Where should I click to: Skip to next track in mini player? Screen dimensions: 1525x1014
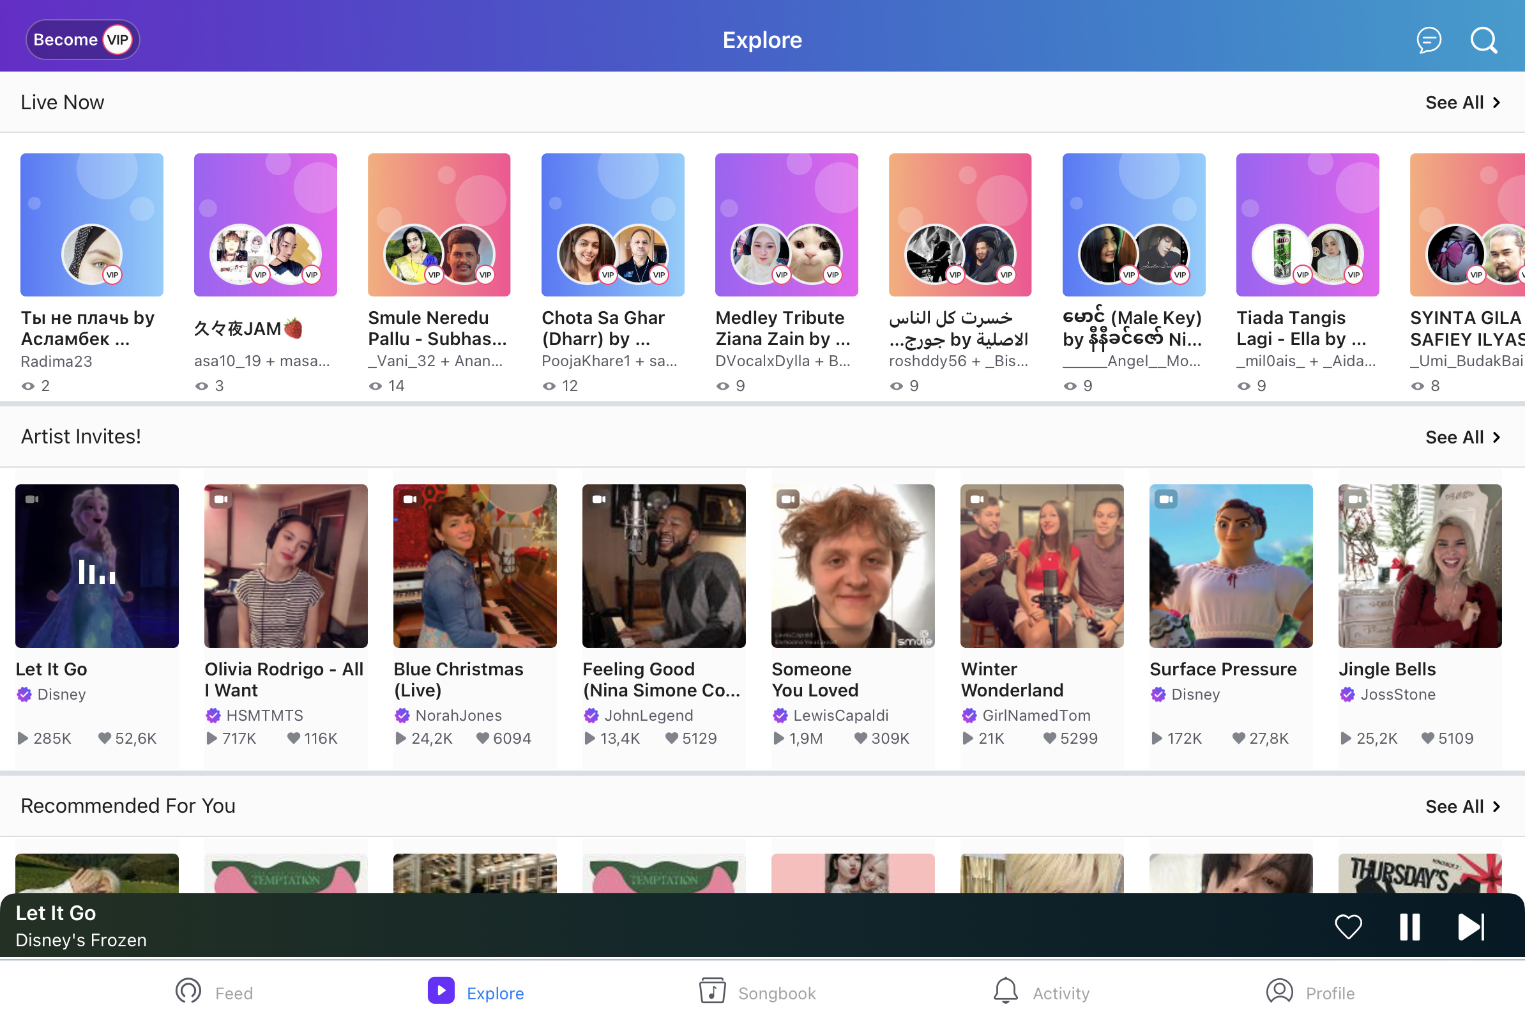(1471, 926)
